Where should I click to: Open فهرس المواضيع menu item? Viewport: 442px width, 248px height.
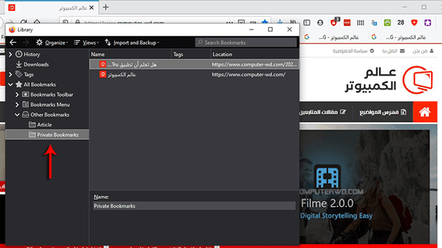click(x=383, y=112)
